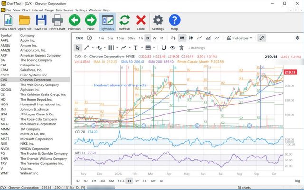Select the trend line drawing tool
This screenshot has width=304, height=190.
[x=86, y=47]
